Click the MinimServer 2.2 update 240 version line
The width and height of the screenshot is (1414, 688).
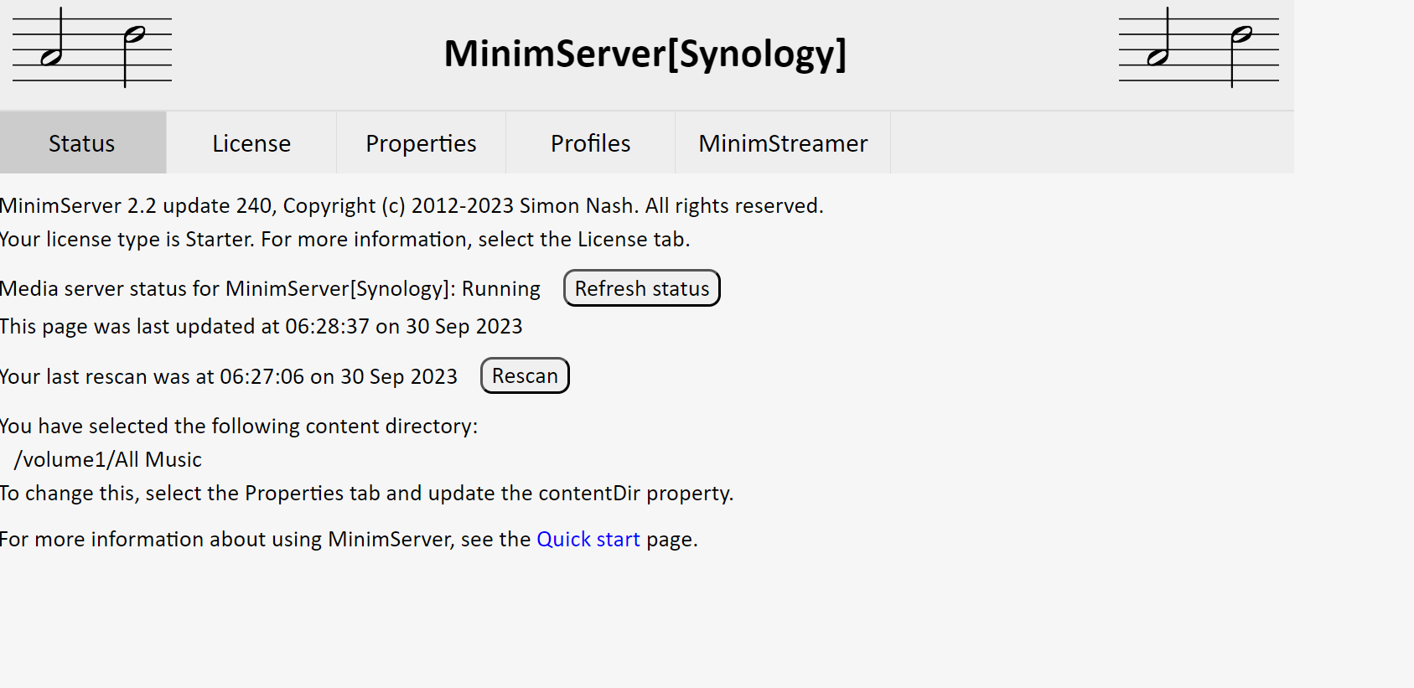(412, 205)
